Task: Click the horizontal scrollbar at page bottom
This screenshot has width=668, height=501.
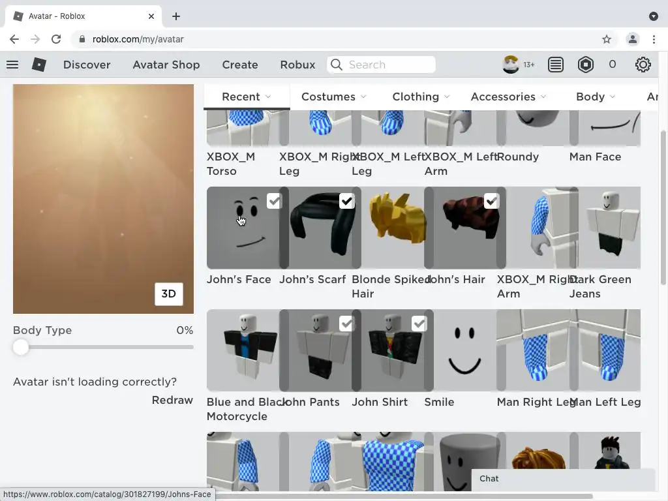Action: (402, 496)
